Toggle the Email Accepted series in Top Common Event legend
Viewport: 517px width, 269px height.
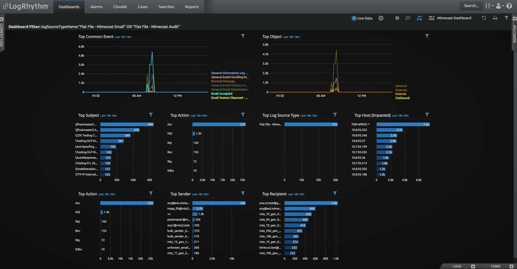pyautogui.click(x=222, y=94)
